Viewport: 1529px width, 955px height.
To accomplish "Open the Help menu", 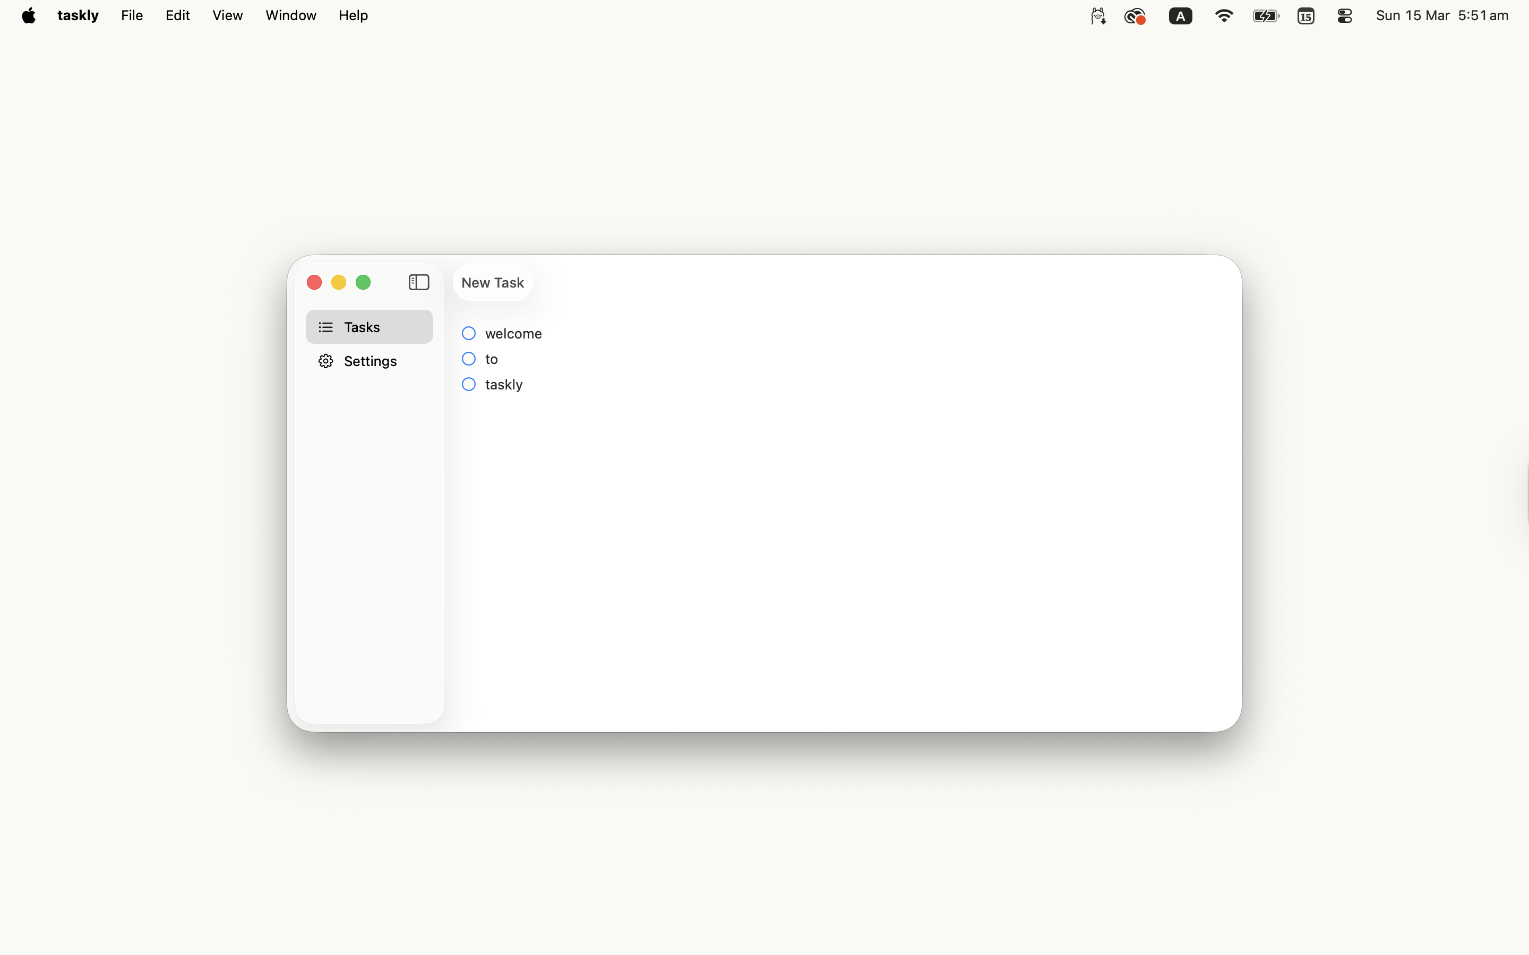I will [352, 15].
